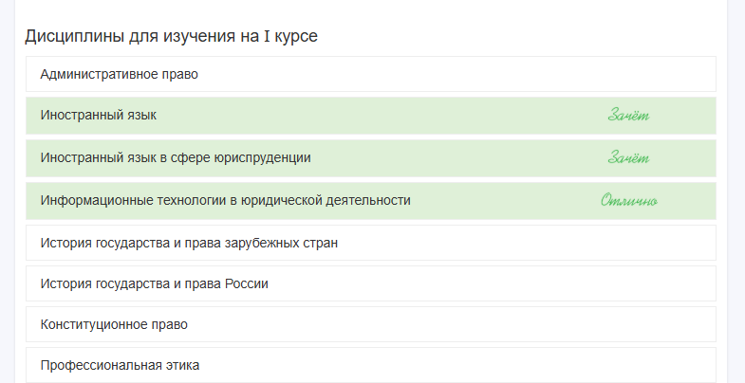Click empty grade area of Профессиональная этика row
Image resolution: width=745 pixels, height=383 pixels.
tap(628, 365)
